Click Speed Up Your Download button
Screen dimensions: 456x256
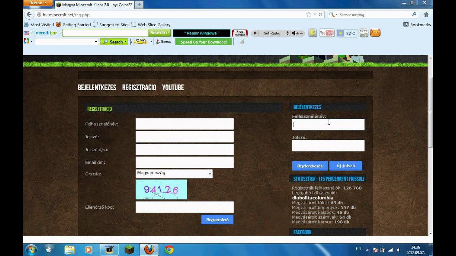click(203, 42)
